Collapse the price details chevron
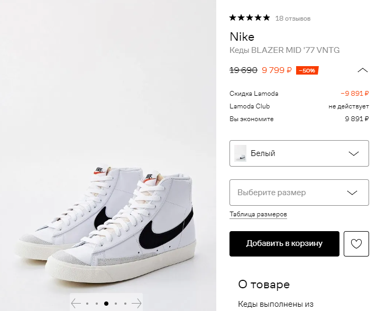Viewport: 386px width, 311px height. click(x=363, y=70)
